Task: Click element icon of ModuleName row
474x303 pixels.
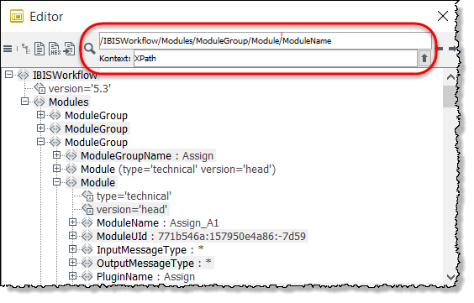Action: [x=87, y=223]
